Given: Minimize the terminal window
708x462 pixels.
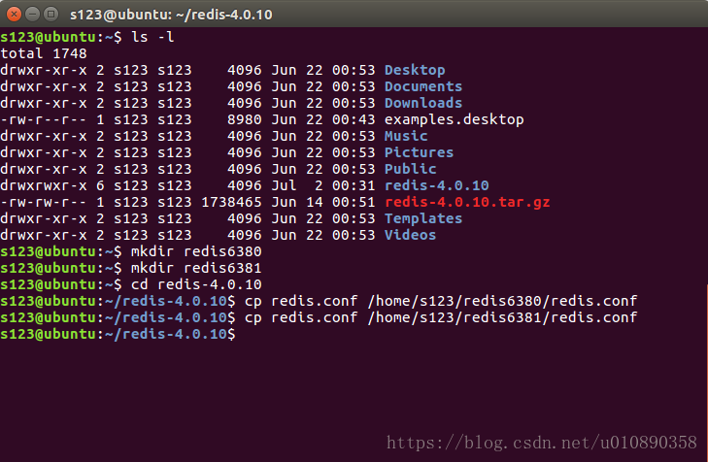Looking at the screenshot, I should pyautogui.click(x=32, y=15).
